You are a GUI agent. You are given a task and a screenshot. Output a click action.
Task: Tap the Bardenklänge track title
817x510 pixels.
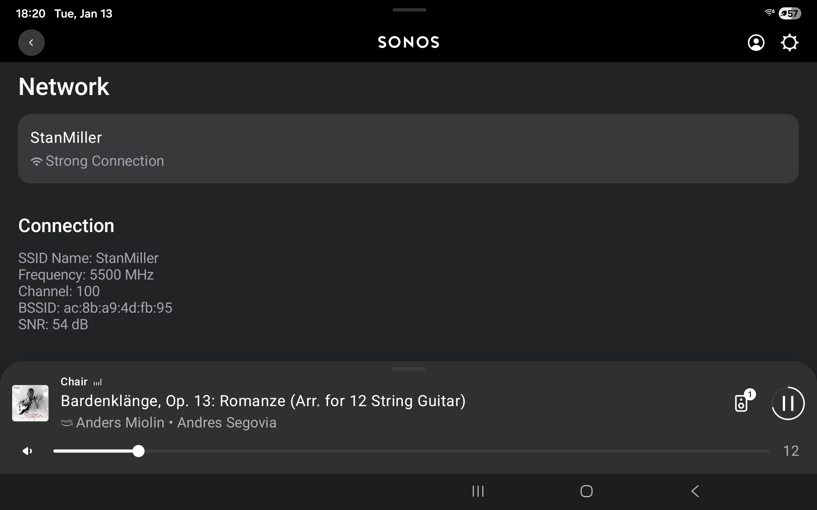coord(263,401)
